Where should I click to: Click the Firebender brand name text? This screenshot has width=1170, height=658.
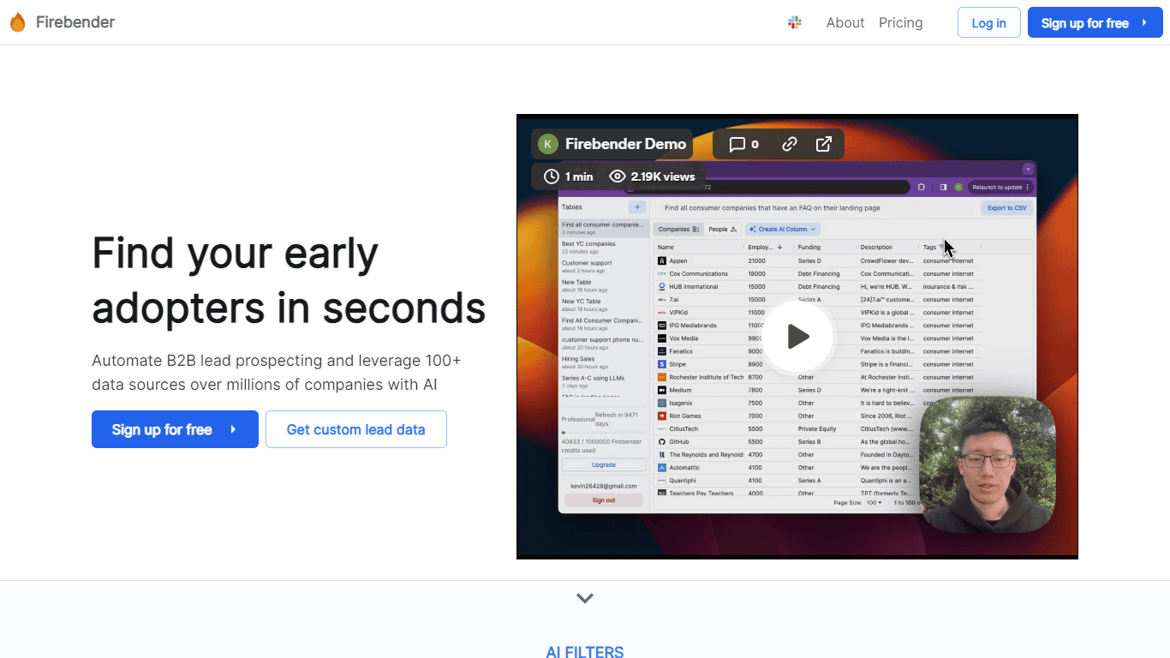click(75, 22)
